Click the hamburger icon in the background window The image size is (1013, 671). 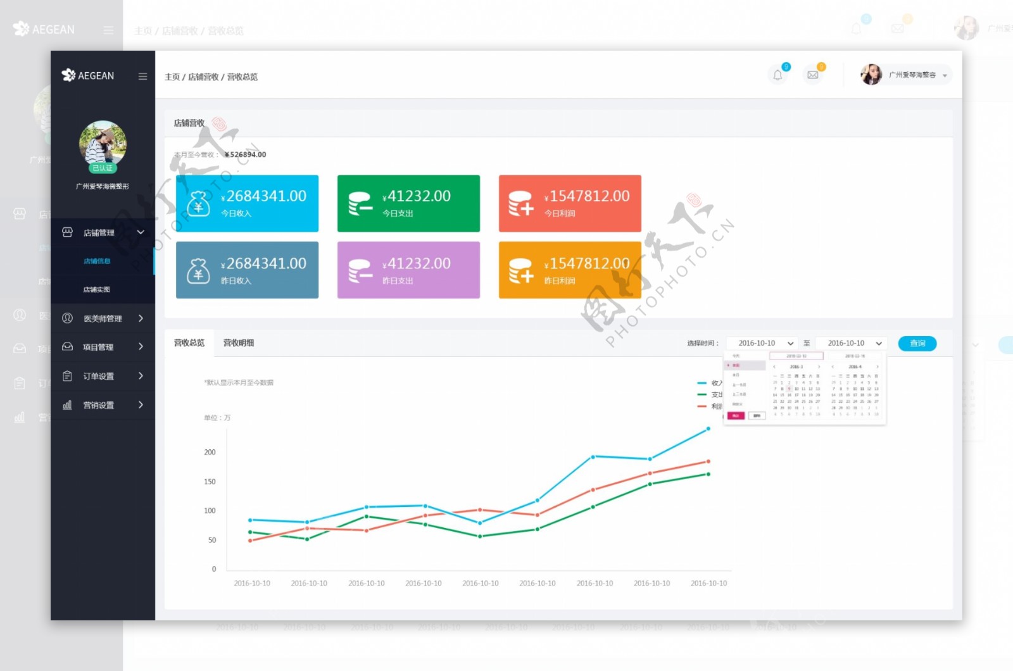(109, 30)
